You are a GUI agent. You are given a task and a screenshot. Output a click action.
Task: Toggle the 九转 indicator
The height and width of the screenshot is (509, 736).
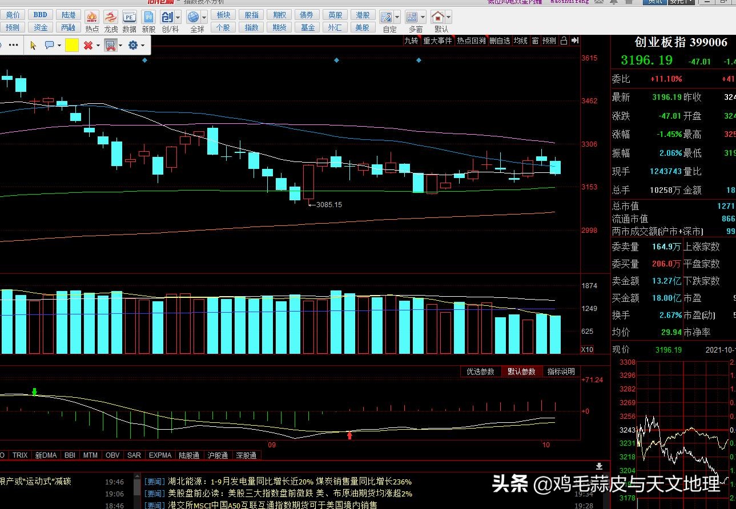tap(411, 41)
